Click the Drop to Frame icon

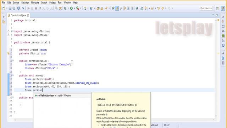[56, 8]
